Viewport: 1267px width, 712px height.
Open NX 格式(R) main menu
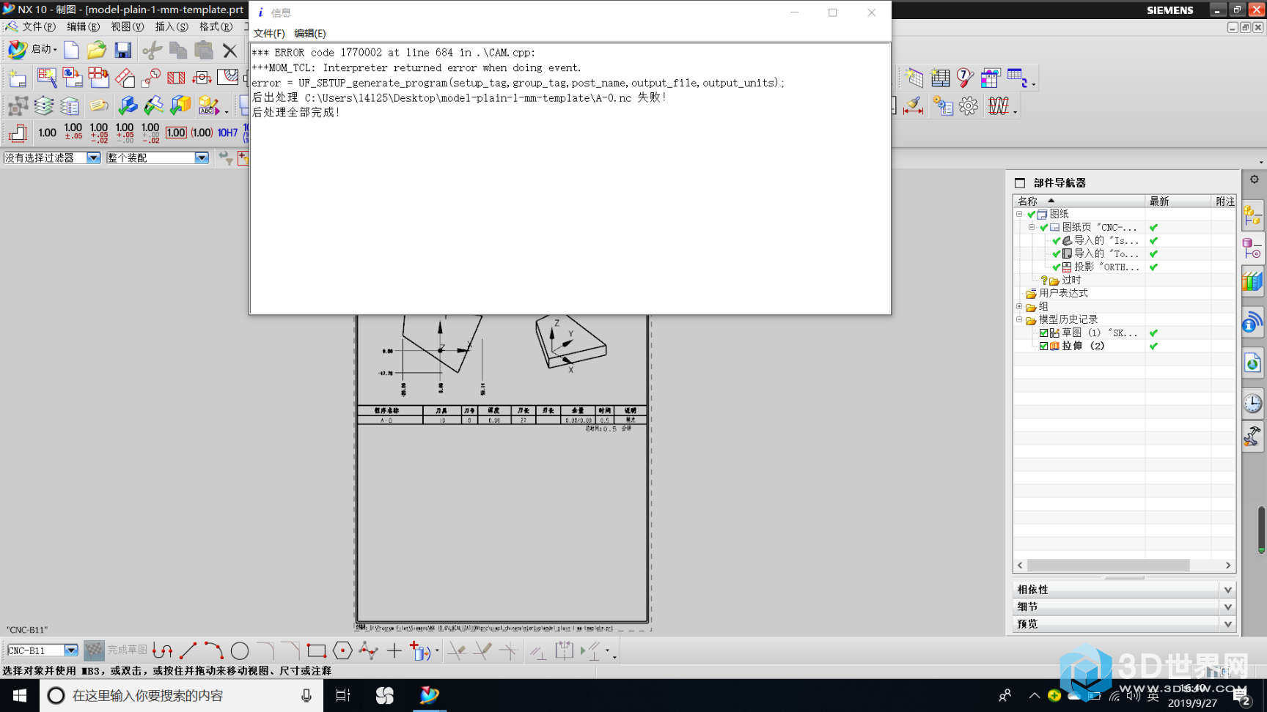[216, 26]
